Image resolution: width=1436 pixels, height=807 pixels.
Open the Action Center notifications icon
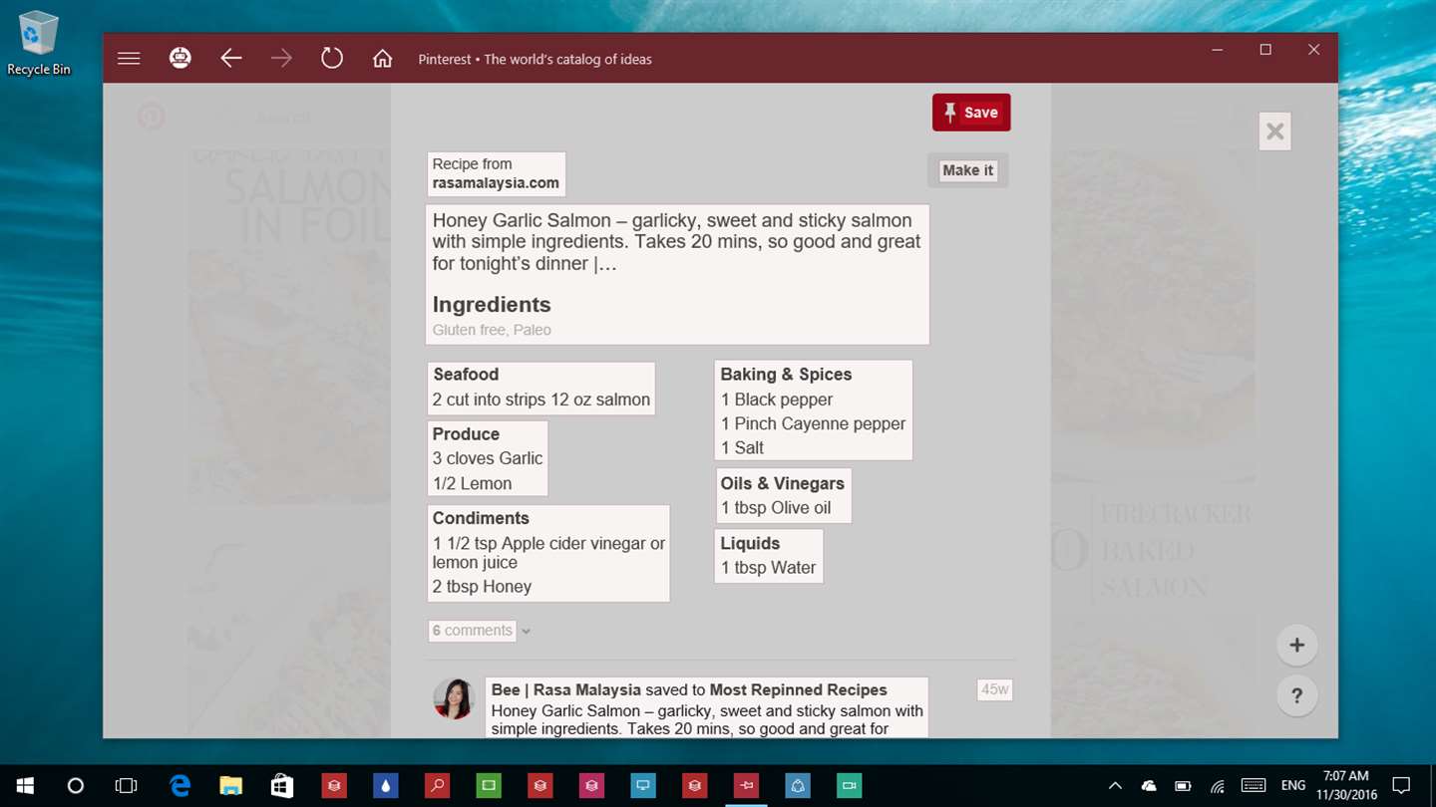(x=1401, y=786)
